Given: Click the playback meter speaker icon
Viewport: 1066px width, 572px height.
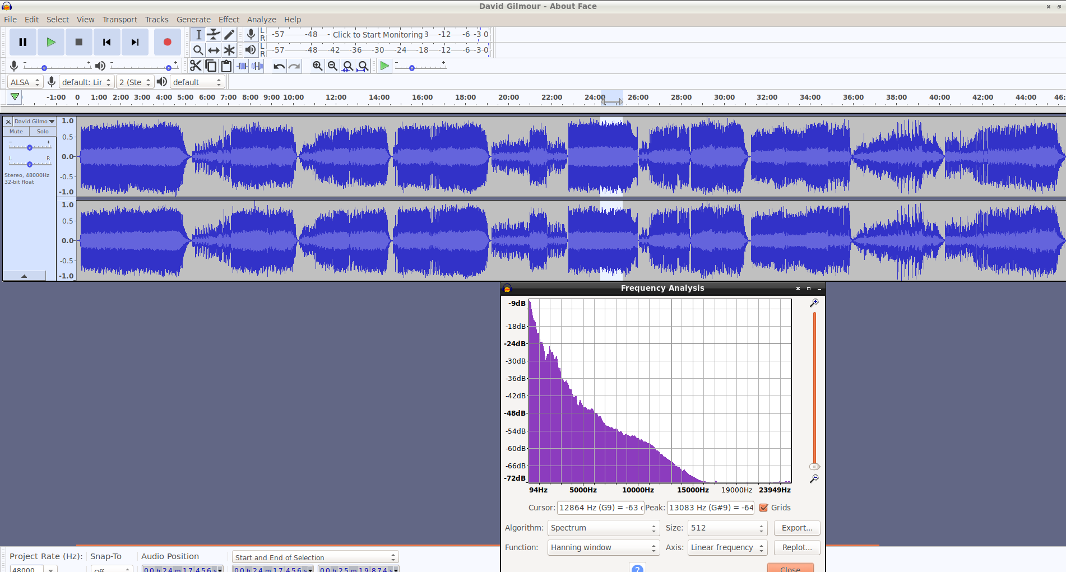Looking at the screenshot, I should [x=251, y=50].
